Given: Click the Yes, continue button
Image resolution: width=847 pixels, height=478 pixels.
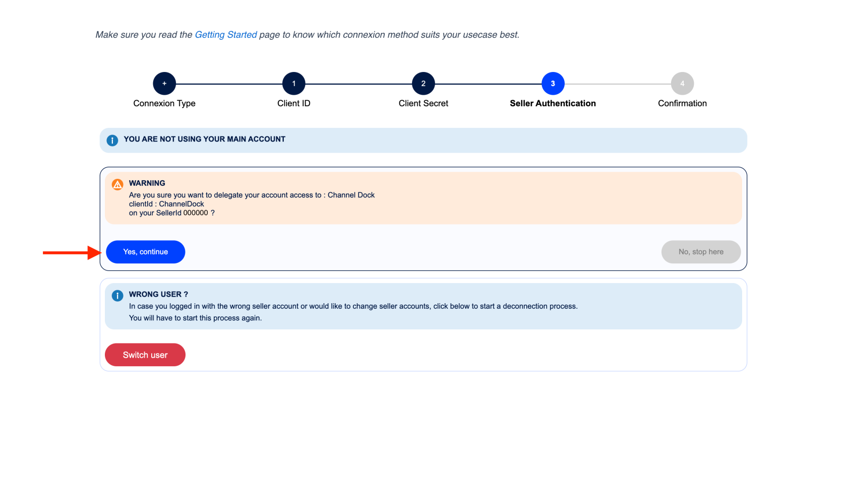Looking at the screenshot, I should point(146,252).
